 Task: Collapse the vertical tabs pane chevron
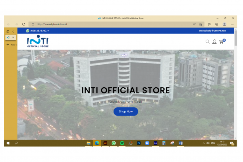point(13,31)
